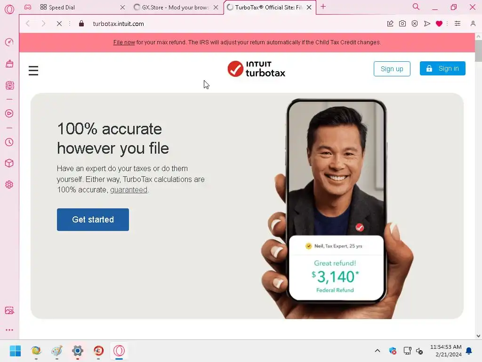Open a new tab with plus button
The width and height of the screenshot is (482, 362).
point(323,7)
